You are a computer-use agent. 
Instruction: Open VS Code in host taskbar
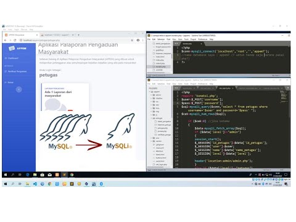point(35,184)
